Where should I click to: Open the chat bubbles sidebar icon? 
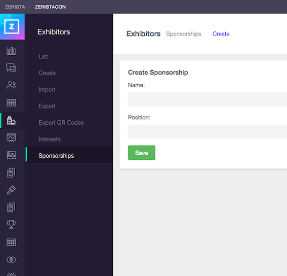tap(11, 67)
